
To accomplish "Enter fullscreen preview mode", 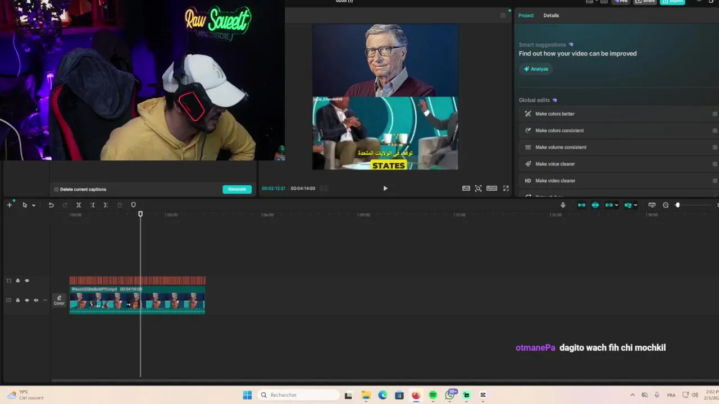I will click(x=506, y=189).
